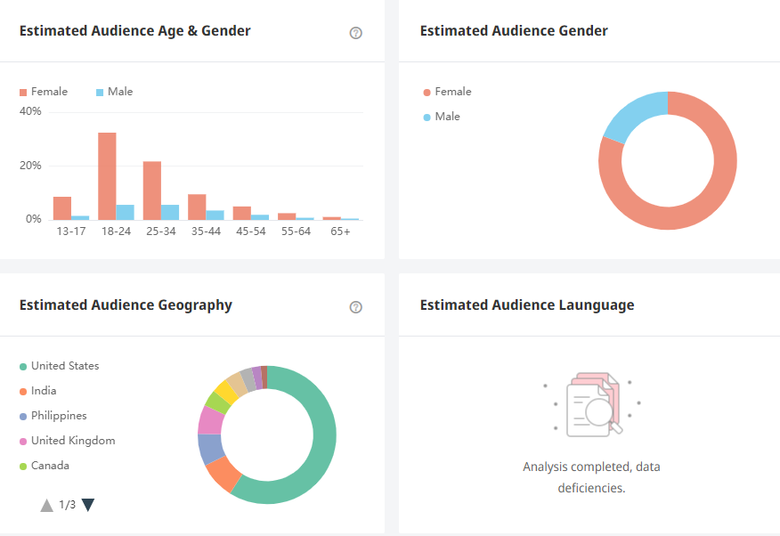Click the female 18-24 bar
780x536 pixels.
tap(107, 176)
